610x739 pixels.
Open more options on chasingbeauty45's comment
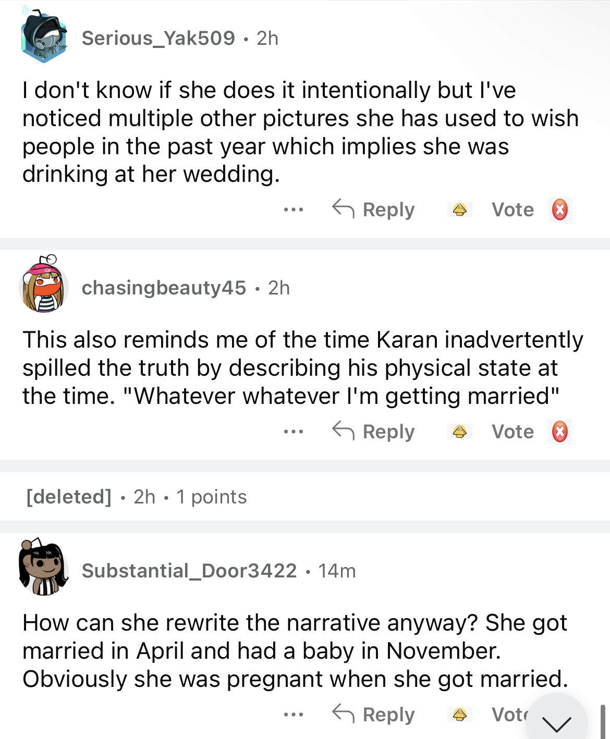(294, 432)
